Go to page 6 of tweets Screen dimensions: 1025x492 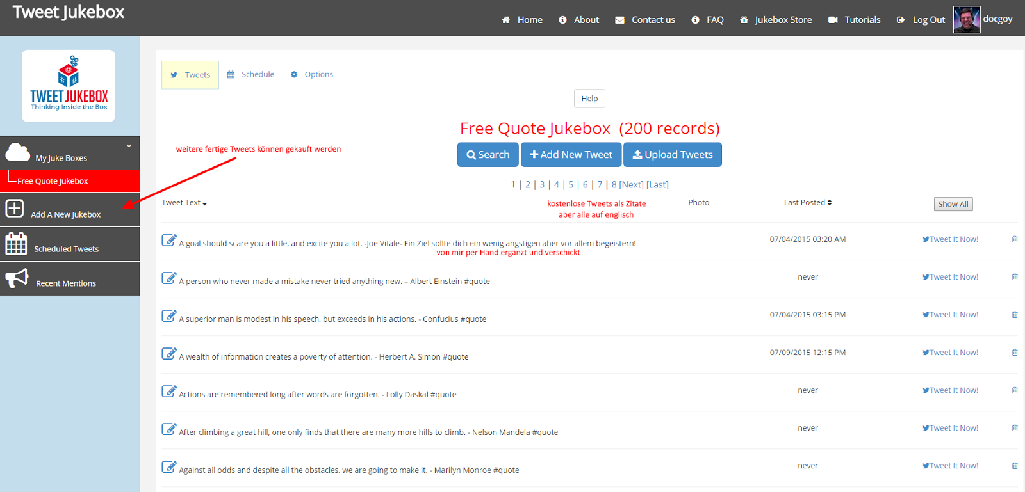[x=585, y=184]
